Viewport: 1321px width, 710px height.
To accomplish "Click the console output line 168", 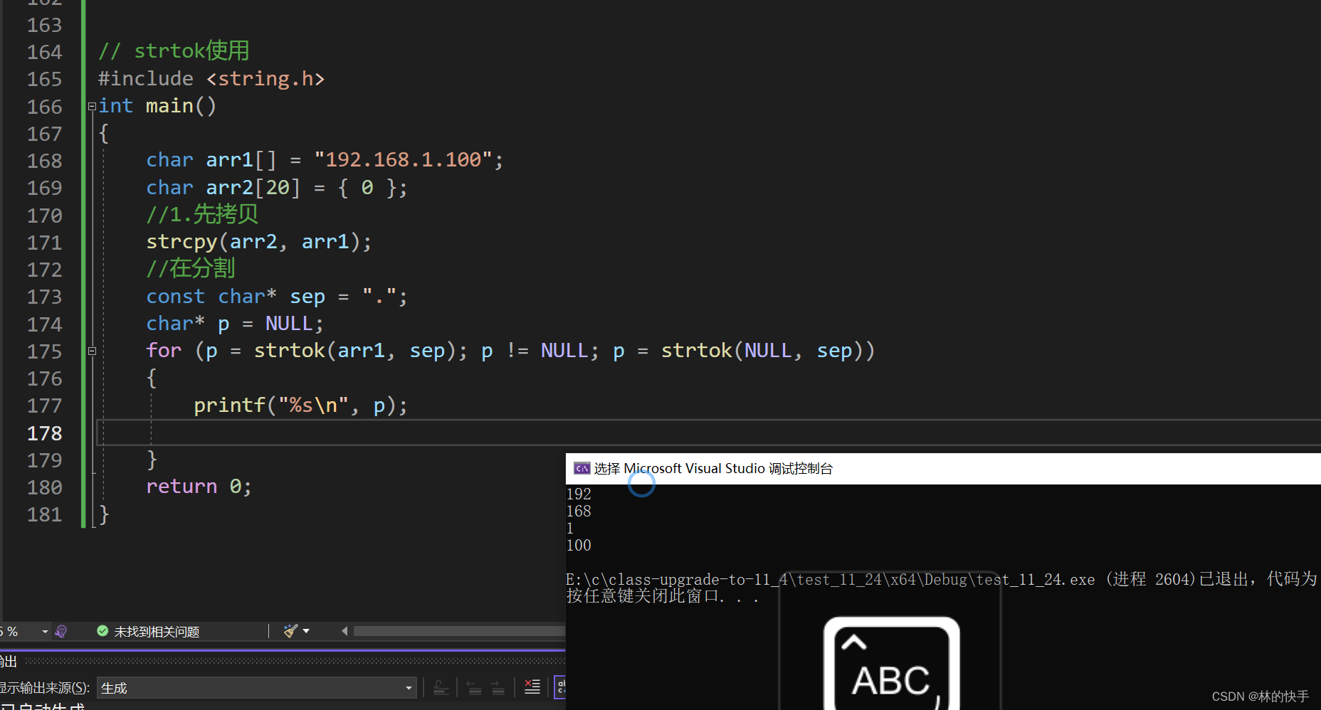I will [x=579, y=511].
